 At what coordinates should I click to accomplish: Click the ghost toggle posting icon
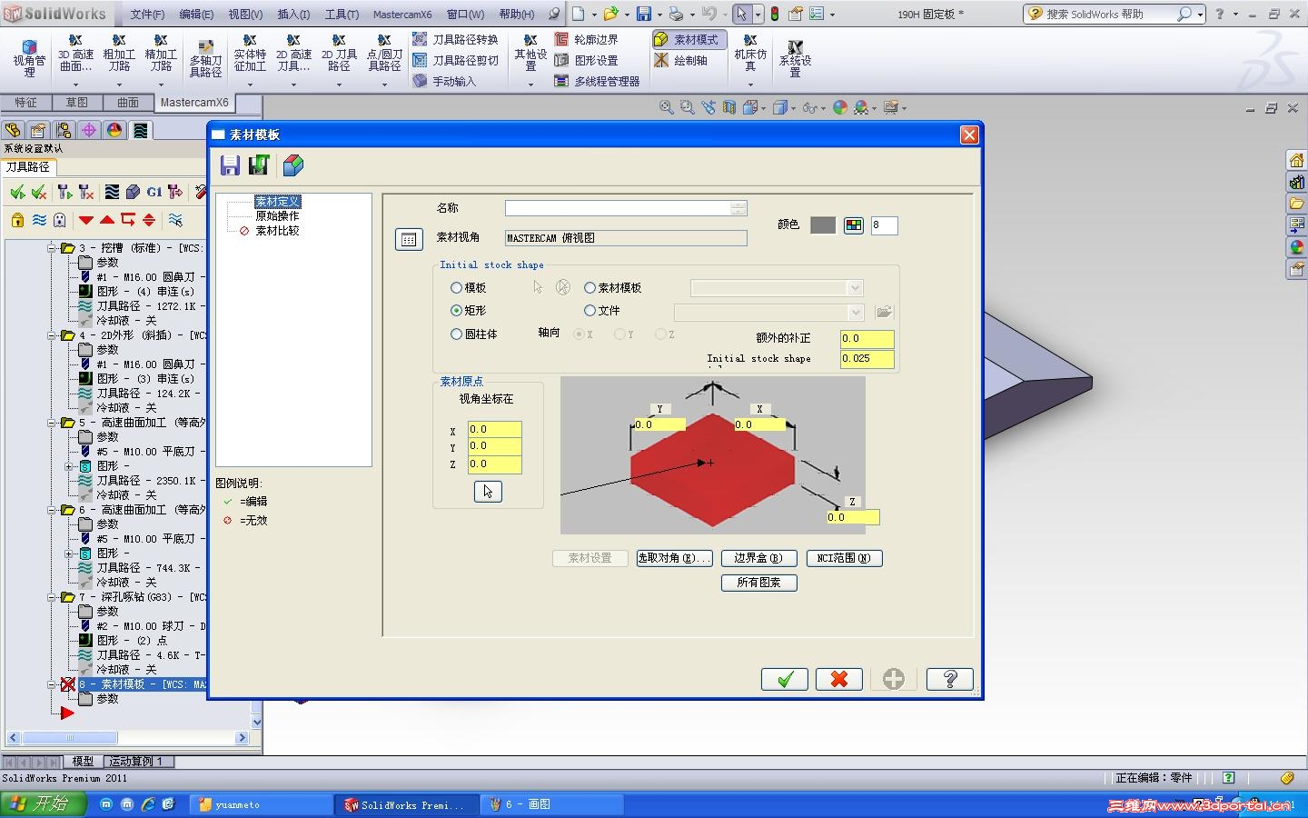pyautogui.click(x=60, y=220)
